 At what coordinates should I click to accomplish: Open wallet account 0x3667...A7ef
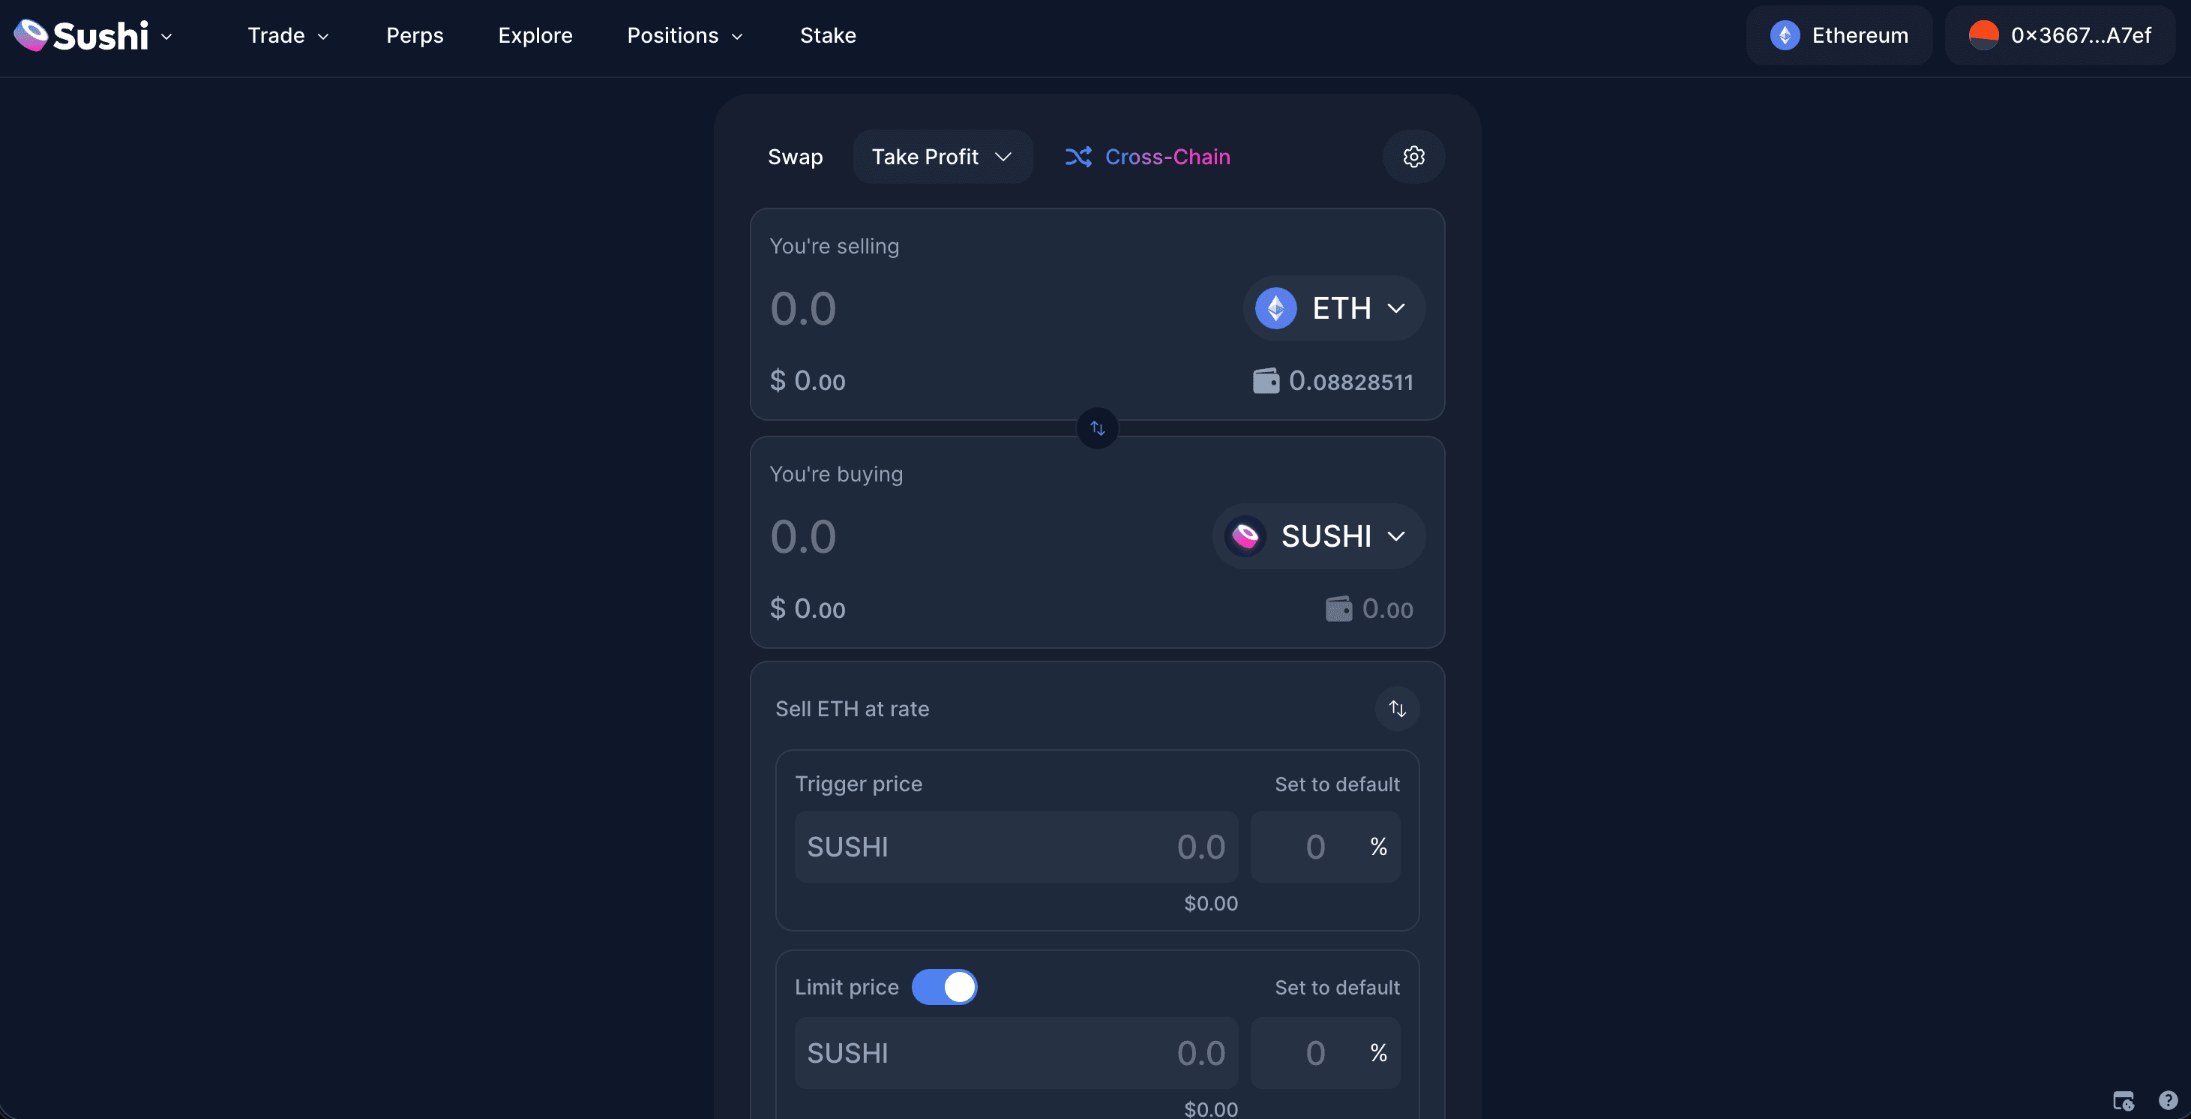2060,35
